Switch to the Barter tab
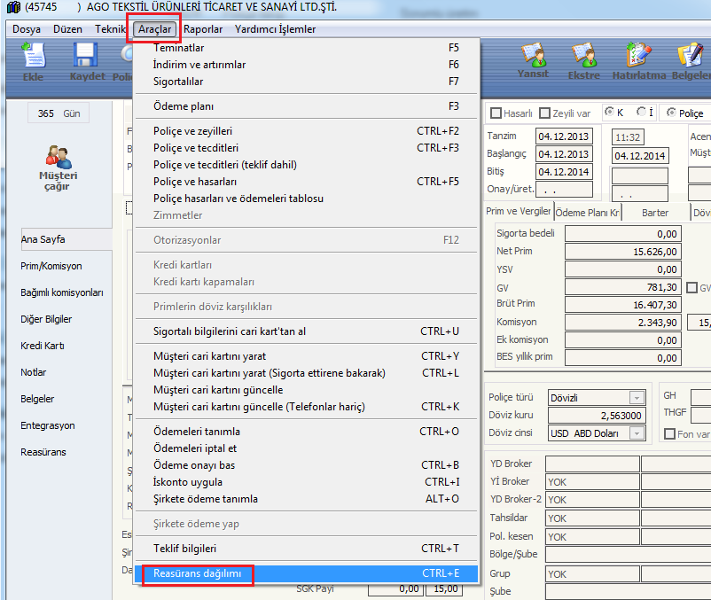The height and width of the screenshot is (600, 711). 655,213
